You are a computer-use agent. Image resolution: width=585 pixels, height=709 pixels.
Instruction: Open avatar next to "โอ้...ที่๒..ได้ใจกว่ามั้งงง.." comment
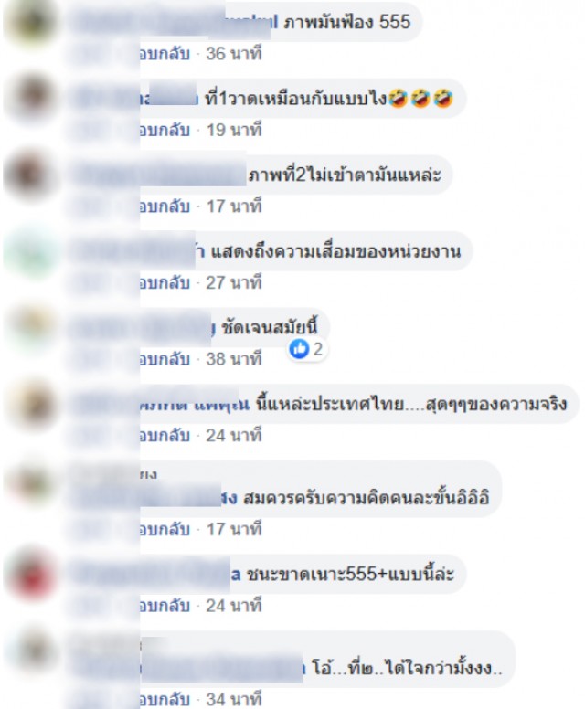click(31, 650)
